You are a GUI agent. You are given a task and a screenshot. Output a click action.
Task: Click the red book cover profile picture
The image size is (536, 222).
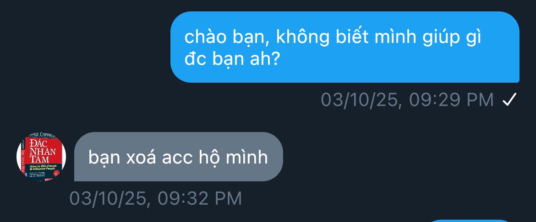coord(41,157)
